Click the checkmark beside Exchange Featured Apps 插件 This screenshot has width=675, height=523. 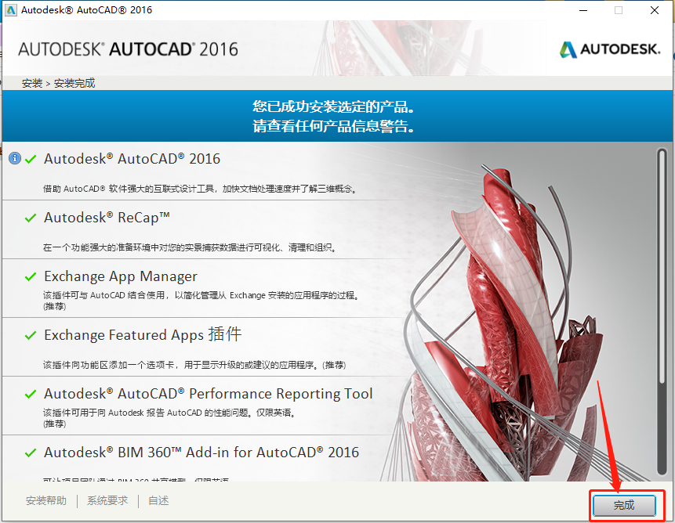click(x=31, y=336)
